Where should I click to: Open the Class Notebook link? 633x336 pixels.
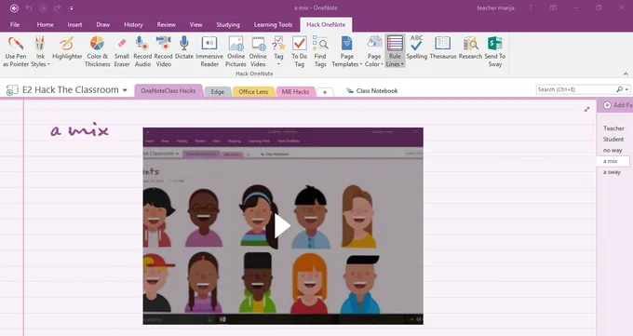click(x=371, y=91)
